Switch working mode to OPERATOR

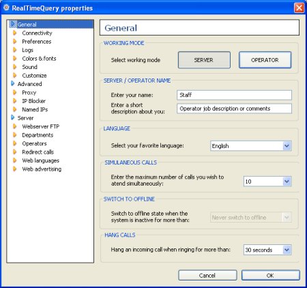[265, 60]
